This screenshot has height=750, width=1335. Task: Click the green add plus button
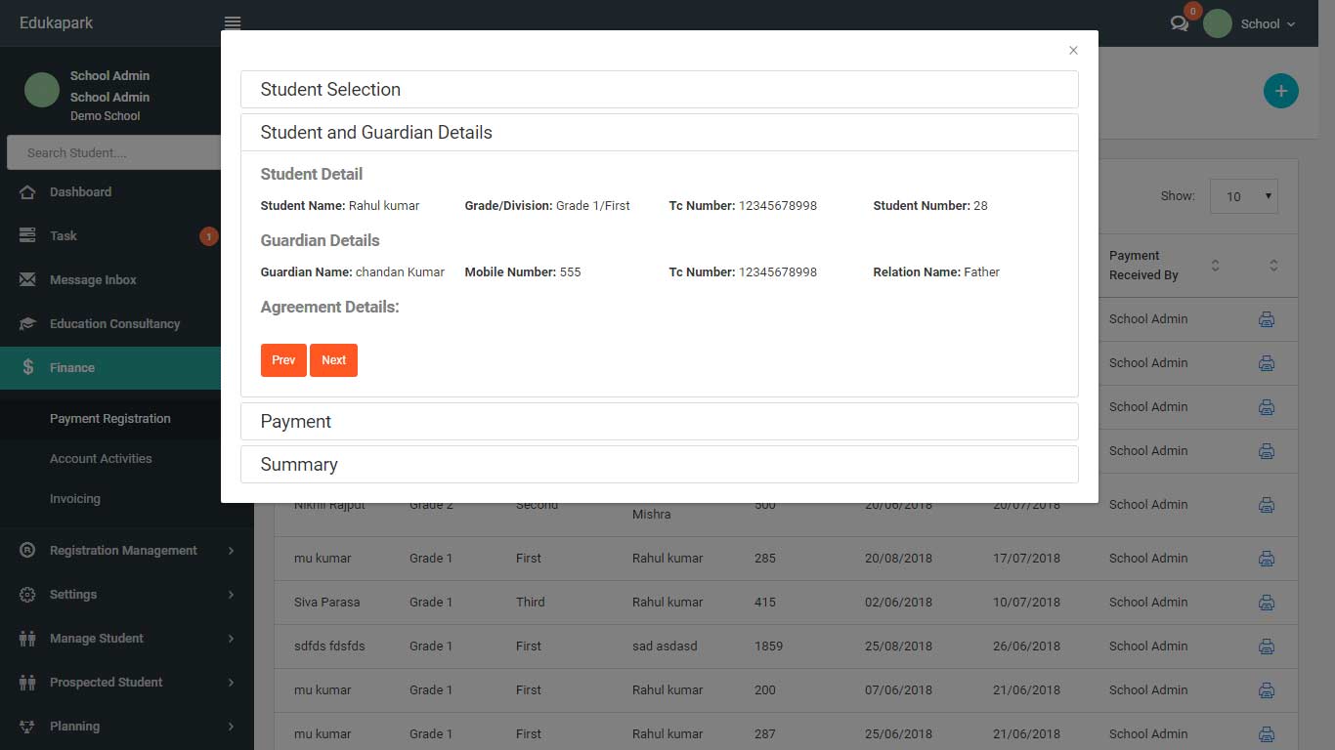(1280, 91)
